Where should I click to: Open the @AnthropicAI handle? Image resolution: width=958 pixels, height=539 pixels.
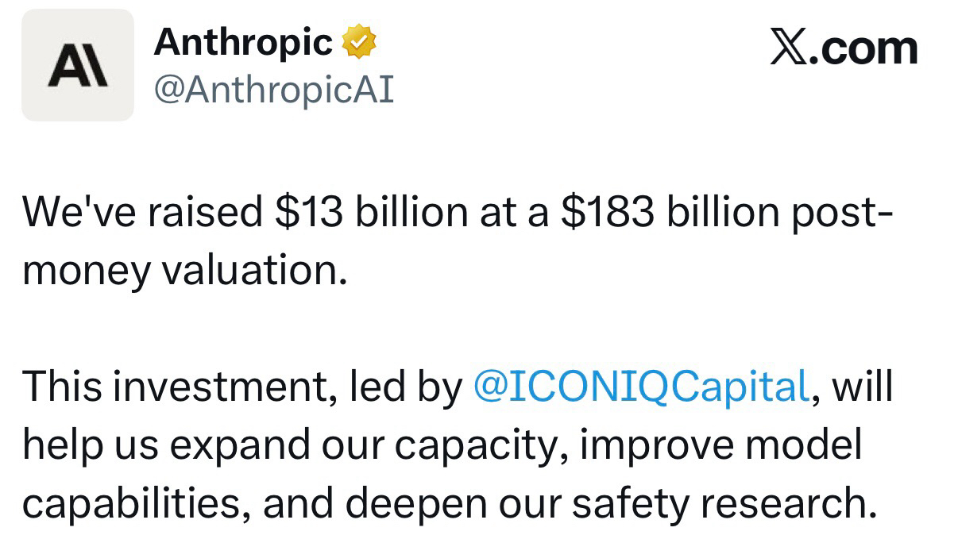tap(272, 90)
